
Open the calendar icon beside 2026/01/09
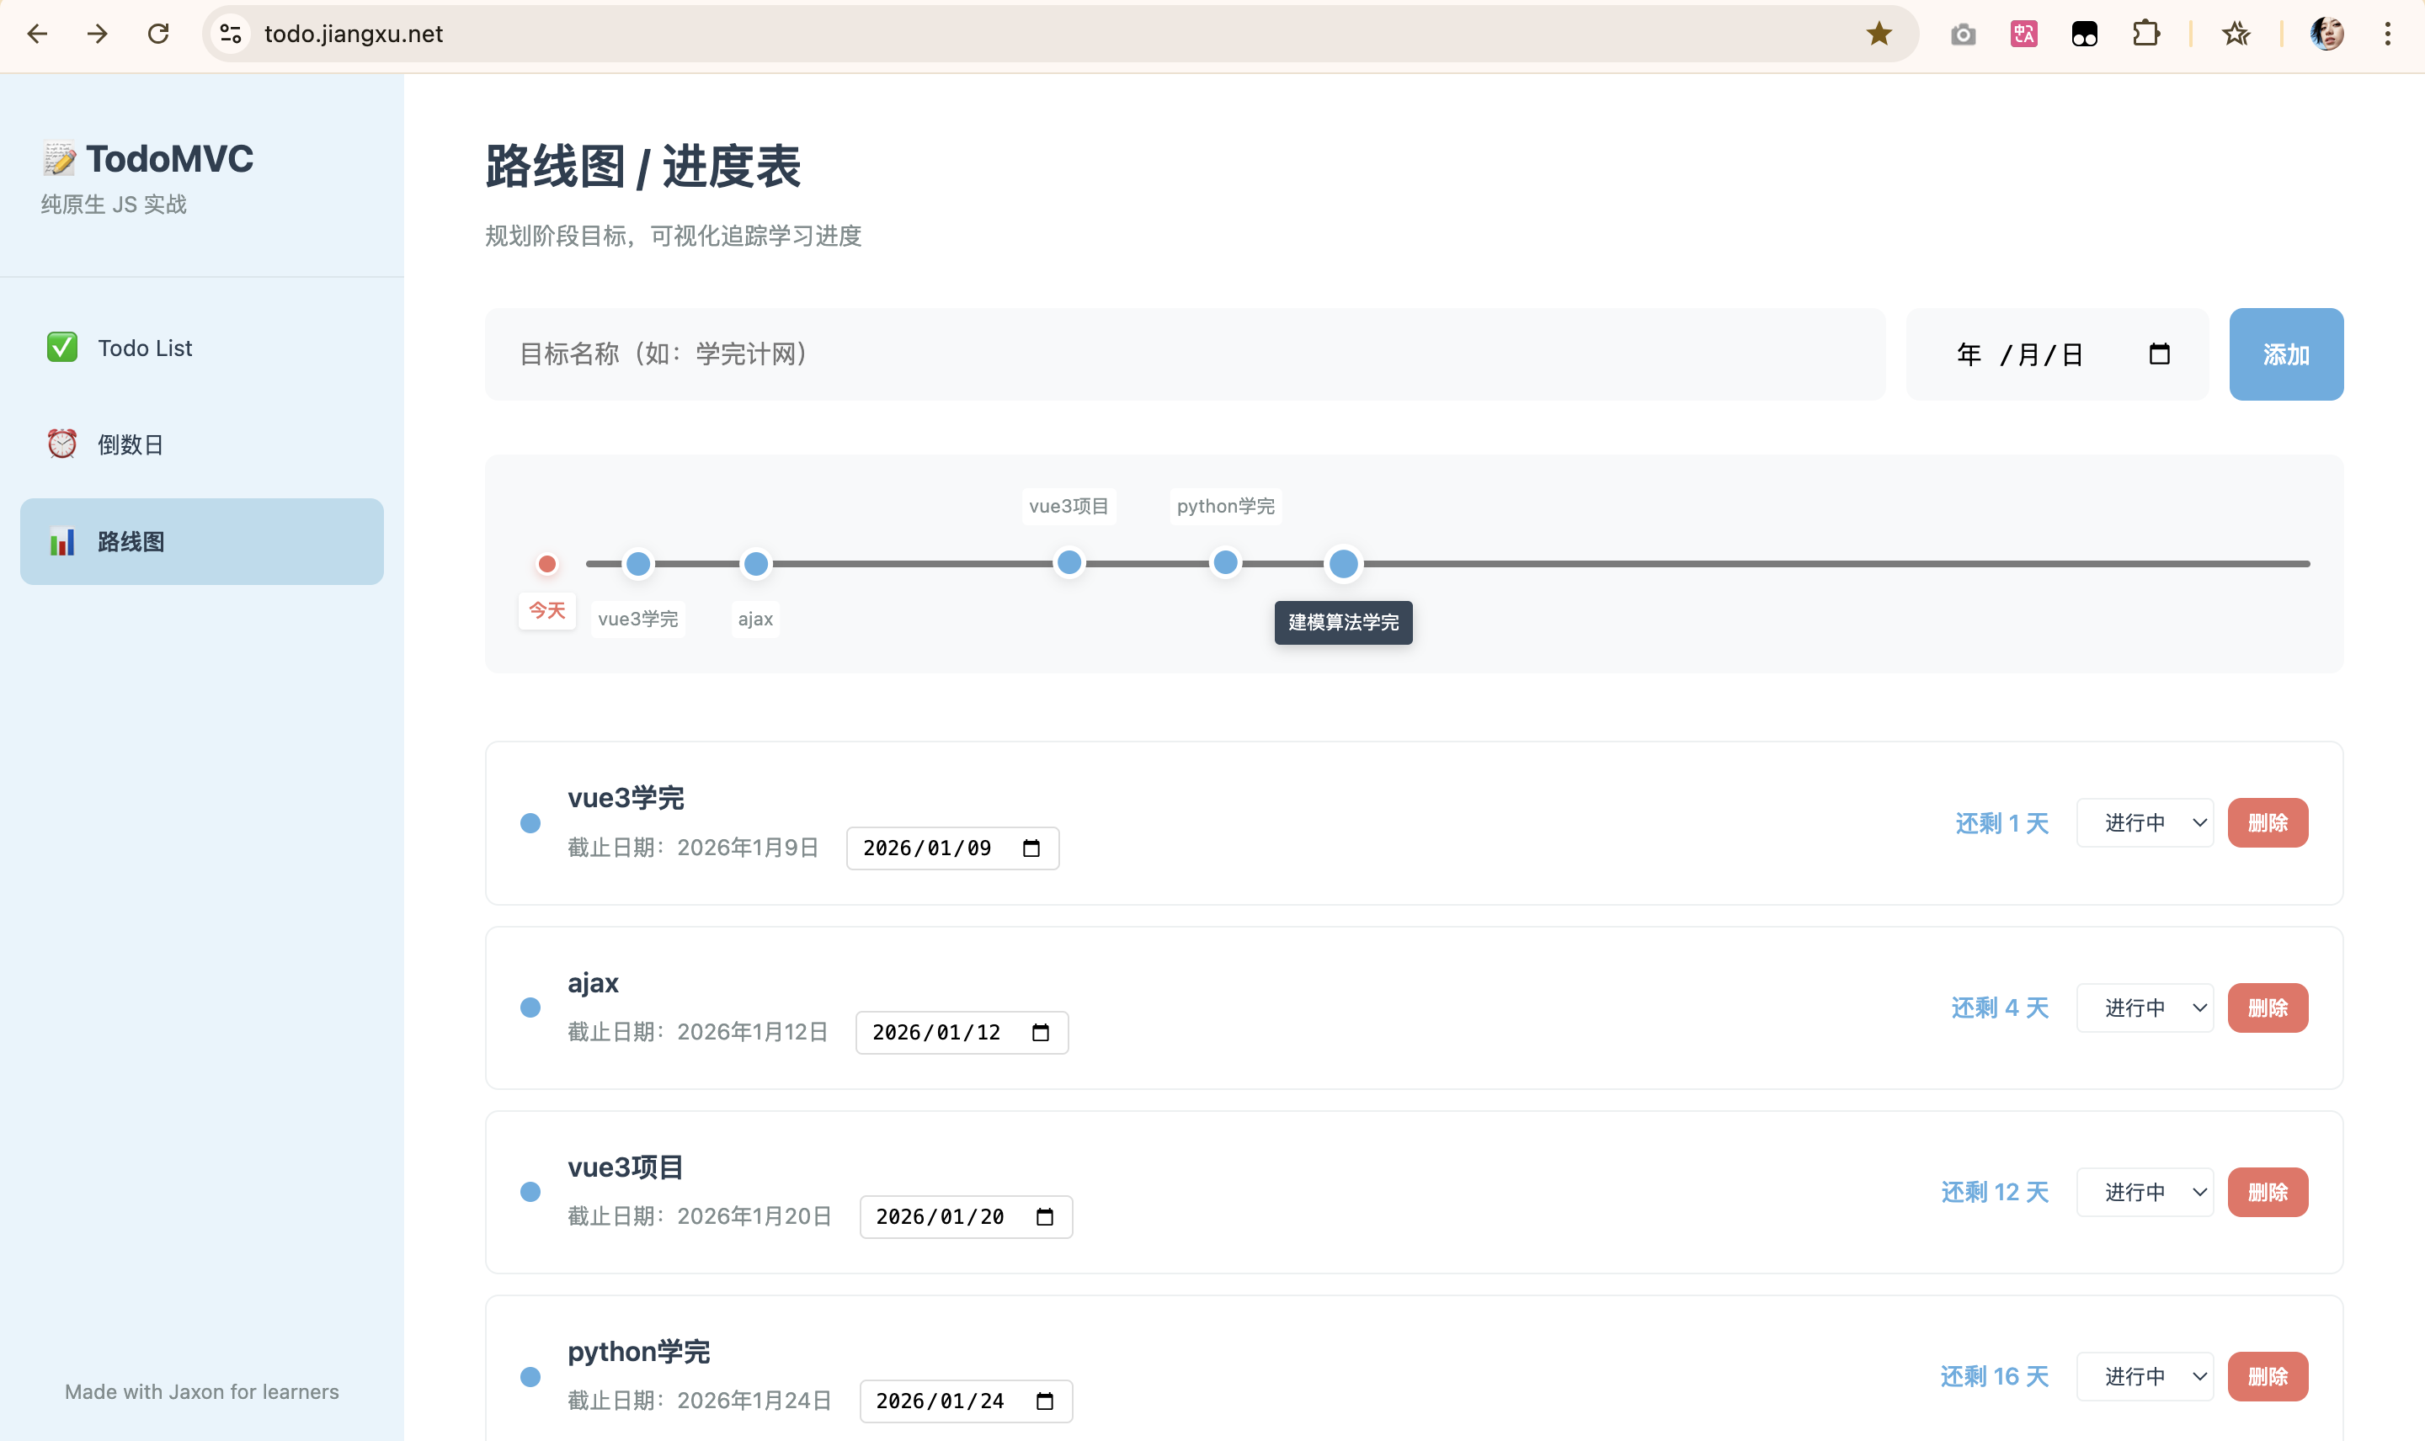(x=1031, y=847)
